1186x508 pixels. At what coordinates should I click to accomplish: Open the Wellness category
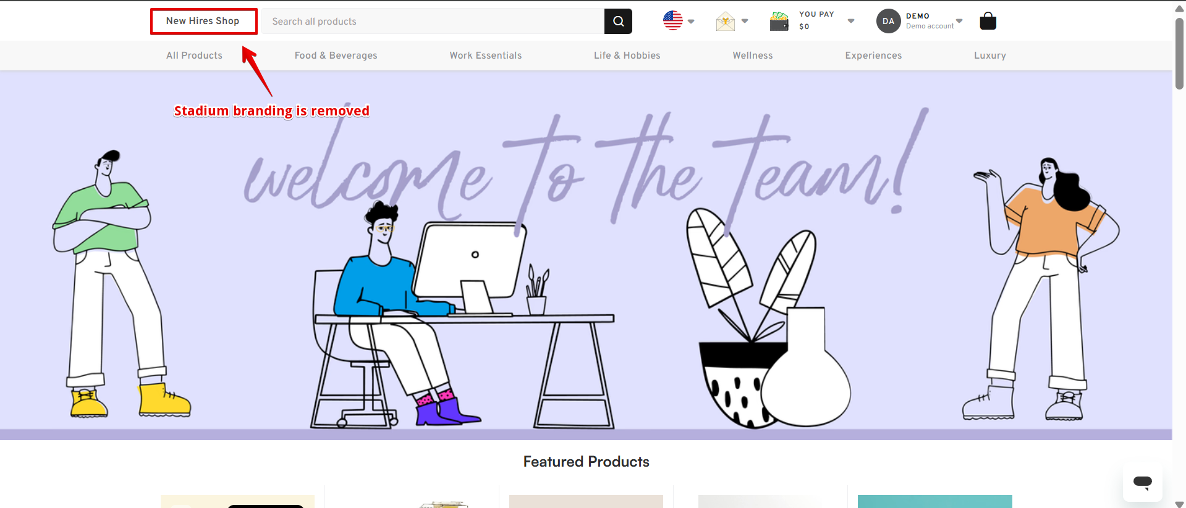(x=753, y=56)
